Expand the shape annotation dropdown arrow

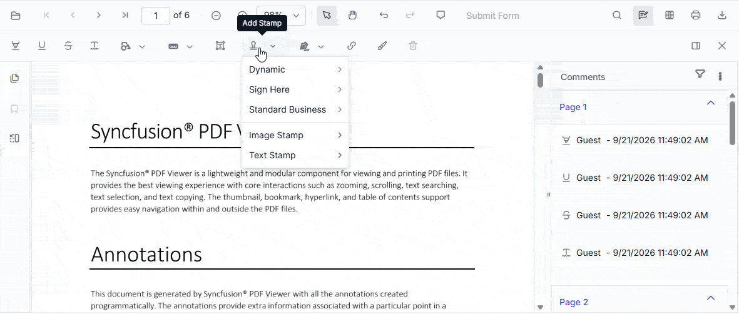[142, 46]
